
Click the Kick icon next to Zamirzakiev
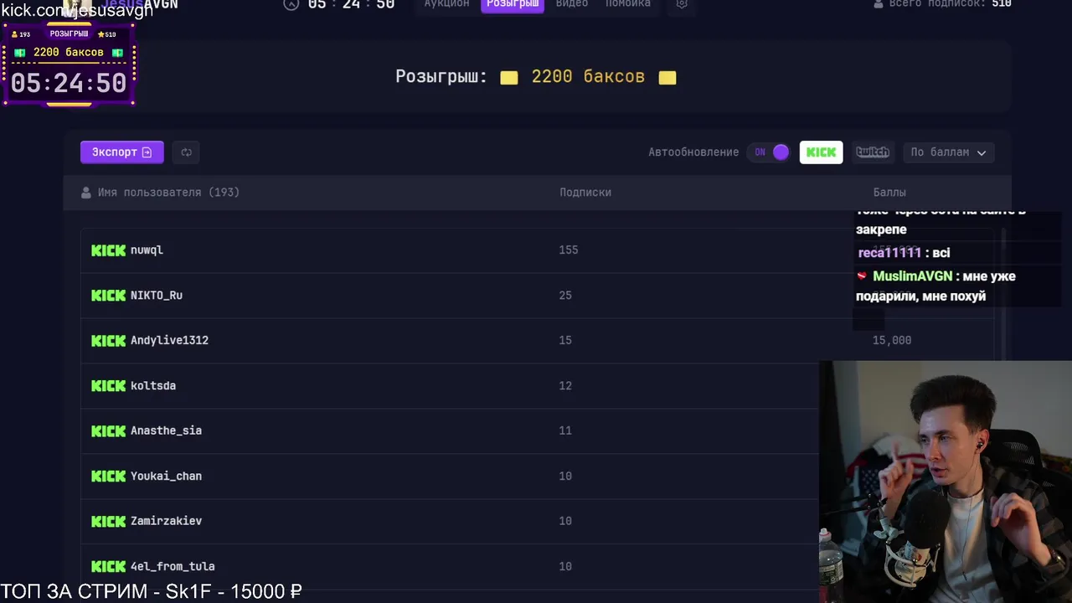tap(108, 522)
